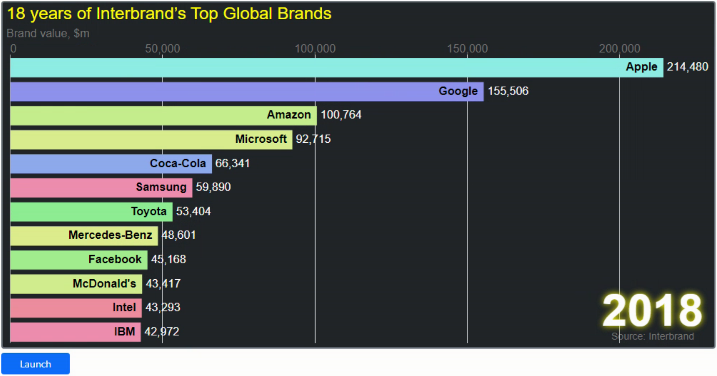The image size is (717, 376).
Task: Click Facebook's value 45,168
Action: (169, 259)
